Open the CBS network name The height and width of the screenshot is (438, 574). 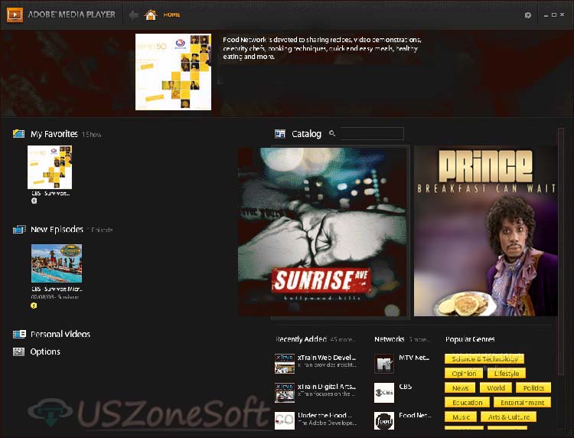point(405,387)
